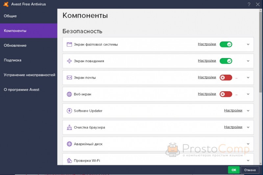The width and height of the screenshot is (263, 175).
Task: Expand the Проверка Wi-Fi row chevron
Action: [248, 161]
